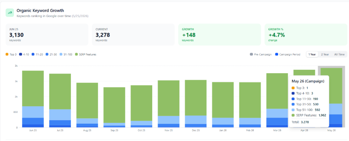Click the Jun 25 bar in the chart

(33, 99)
